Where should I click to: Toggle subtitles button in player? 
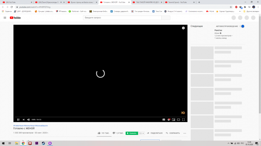pos(164,120)
